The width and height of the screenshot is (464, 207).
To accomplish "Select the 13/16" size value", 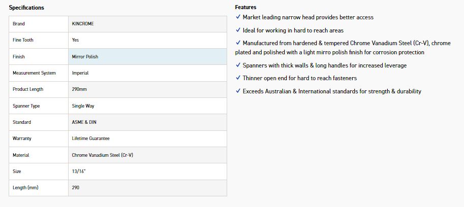I will (79, 171).
